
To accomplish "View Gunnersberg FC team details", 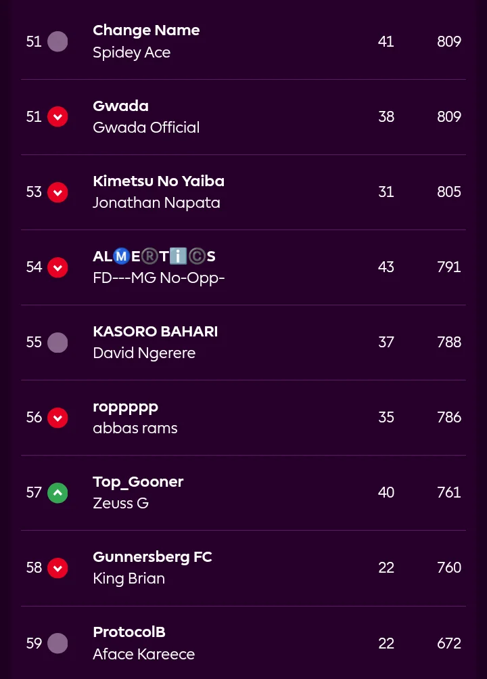I will coord(152,556).
